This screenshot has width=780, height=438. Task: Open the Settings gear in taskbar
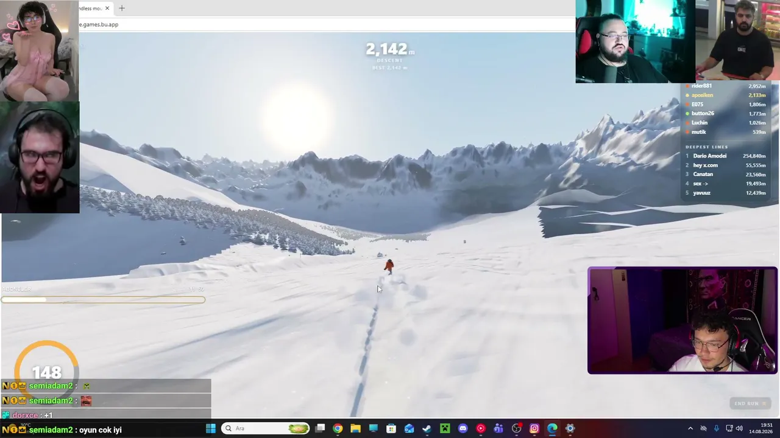(x=570, y=428)
